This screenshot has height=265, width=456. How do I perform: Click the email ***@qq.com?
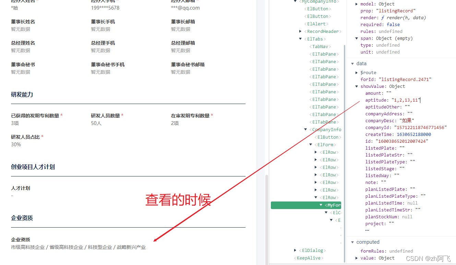[x=185, y=8]
